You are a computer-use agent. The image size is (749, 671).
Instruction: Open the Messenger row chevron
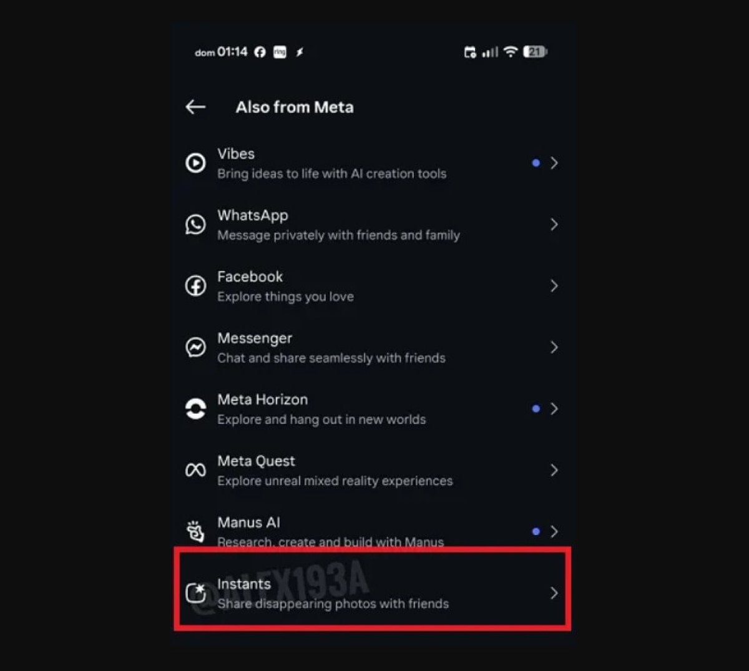[x=554, y=347]
